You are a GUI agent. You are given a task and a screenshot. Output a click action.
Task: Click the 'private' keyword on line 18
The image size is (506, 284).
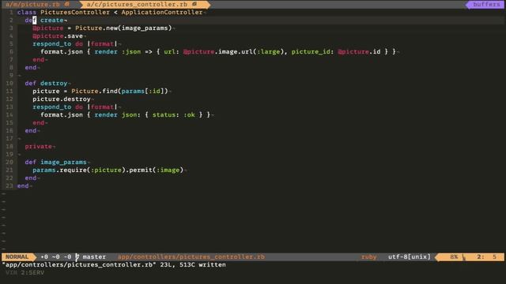pos(38,147)
